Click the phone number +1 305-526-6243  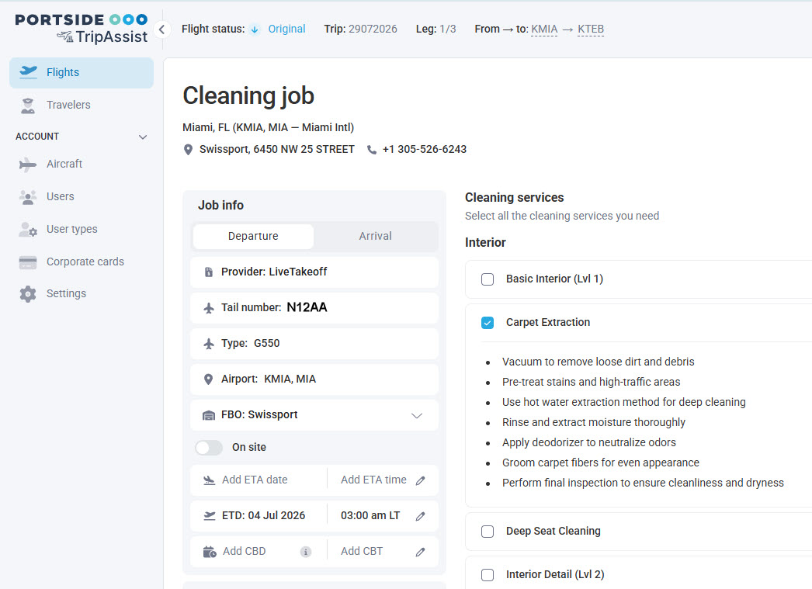424,150
